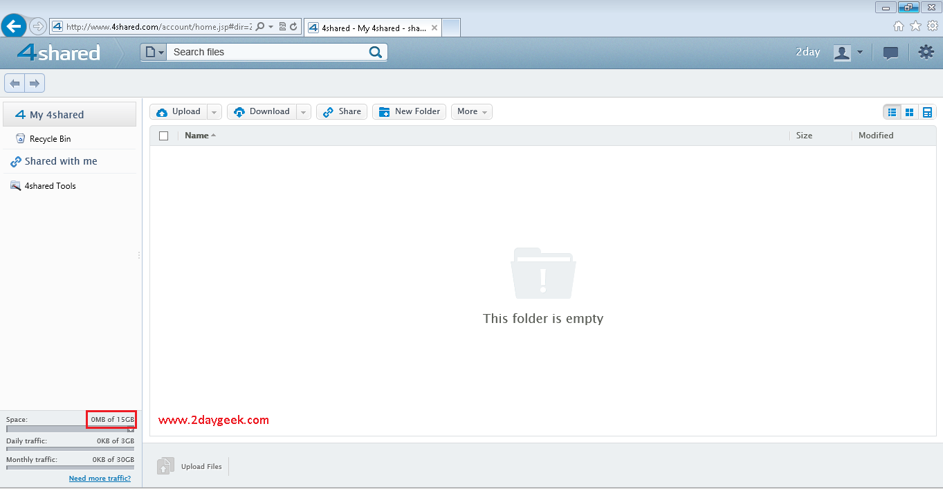The width and height of the screenshot is (943, 489).
Task: Click the browser forward arrow button
Action: click(38, 26)
